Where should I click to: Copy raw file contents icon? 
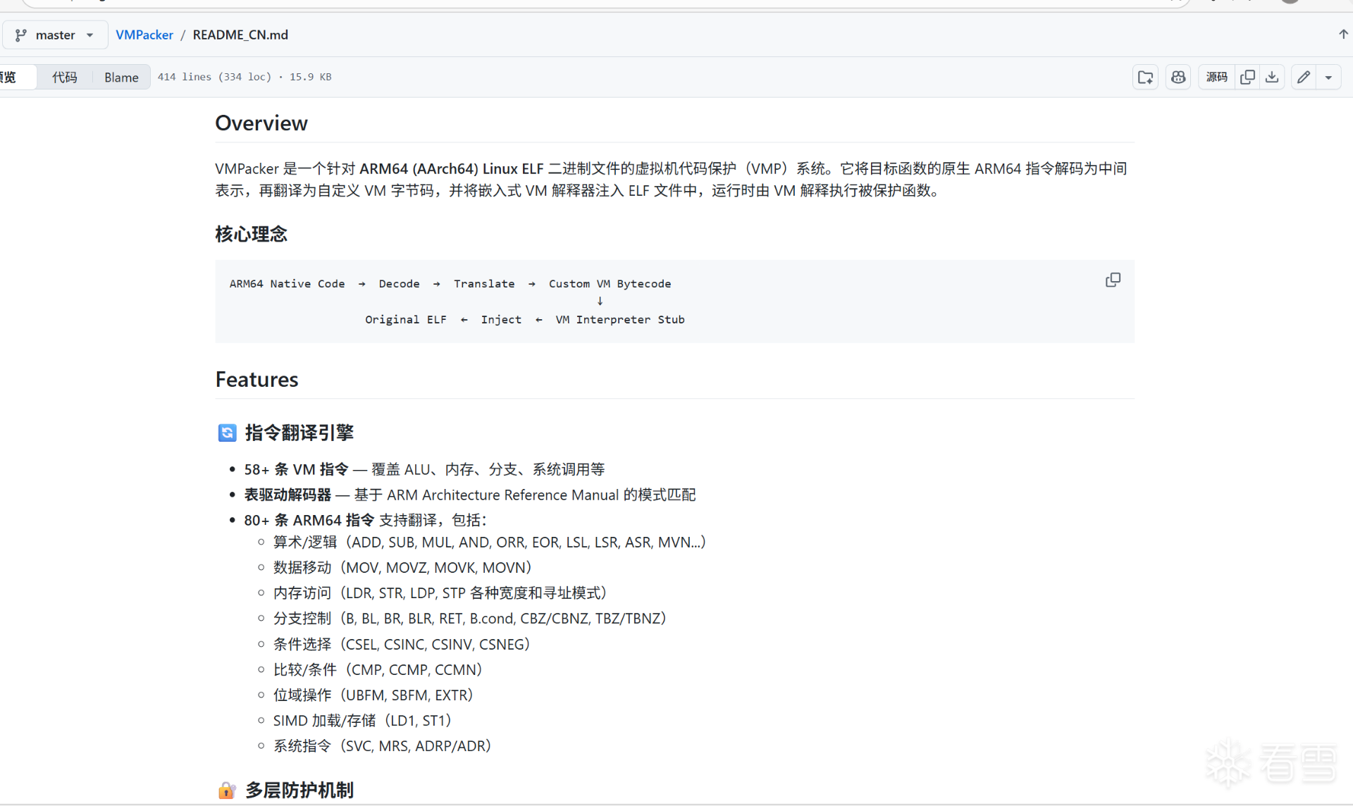click(1247, 77)
